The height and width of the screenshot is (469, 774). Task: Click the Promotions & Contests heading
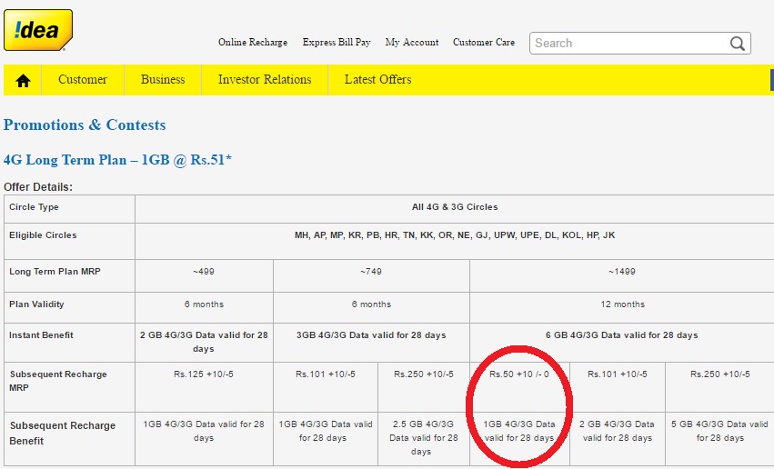85,125
